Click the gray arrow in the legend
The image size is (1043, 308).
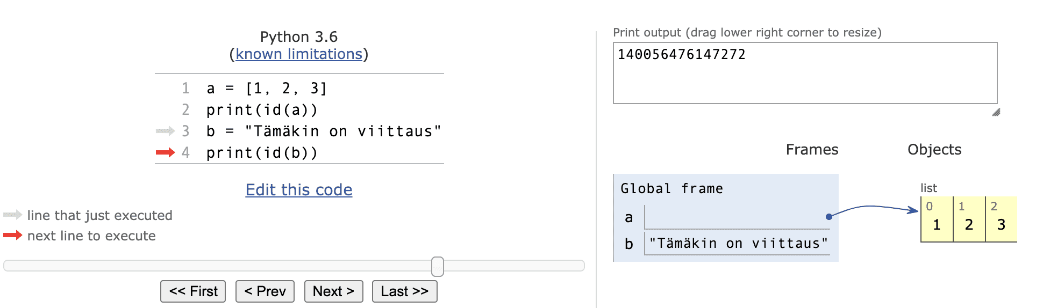12,215
